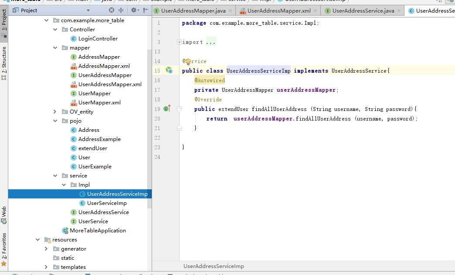Image resolution: width=455 pixels, height=275 pixels.
Task: Select UserAddressServiceImp in project tree
Action: pyautogui.click(x=80, y=194)
